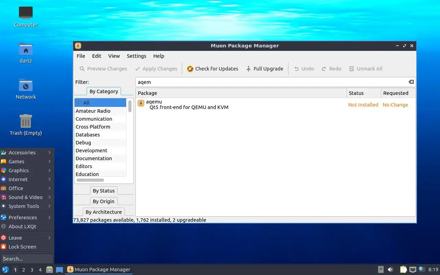Open the View menu
The height and width of the screenshot is (275, 440).
(114, 56)
